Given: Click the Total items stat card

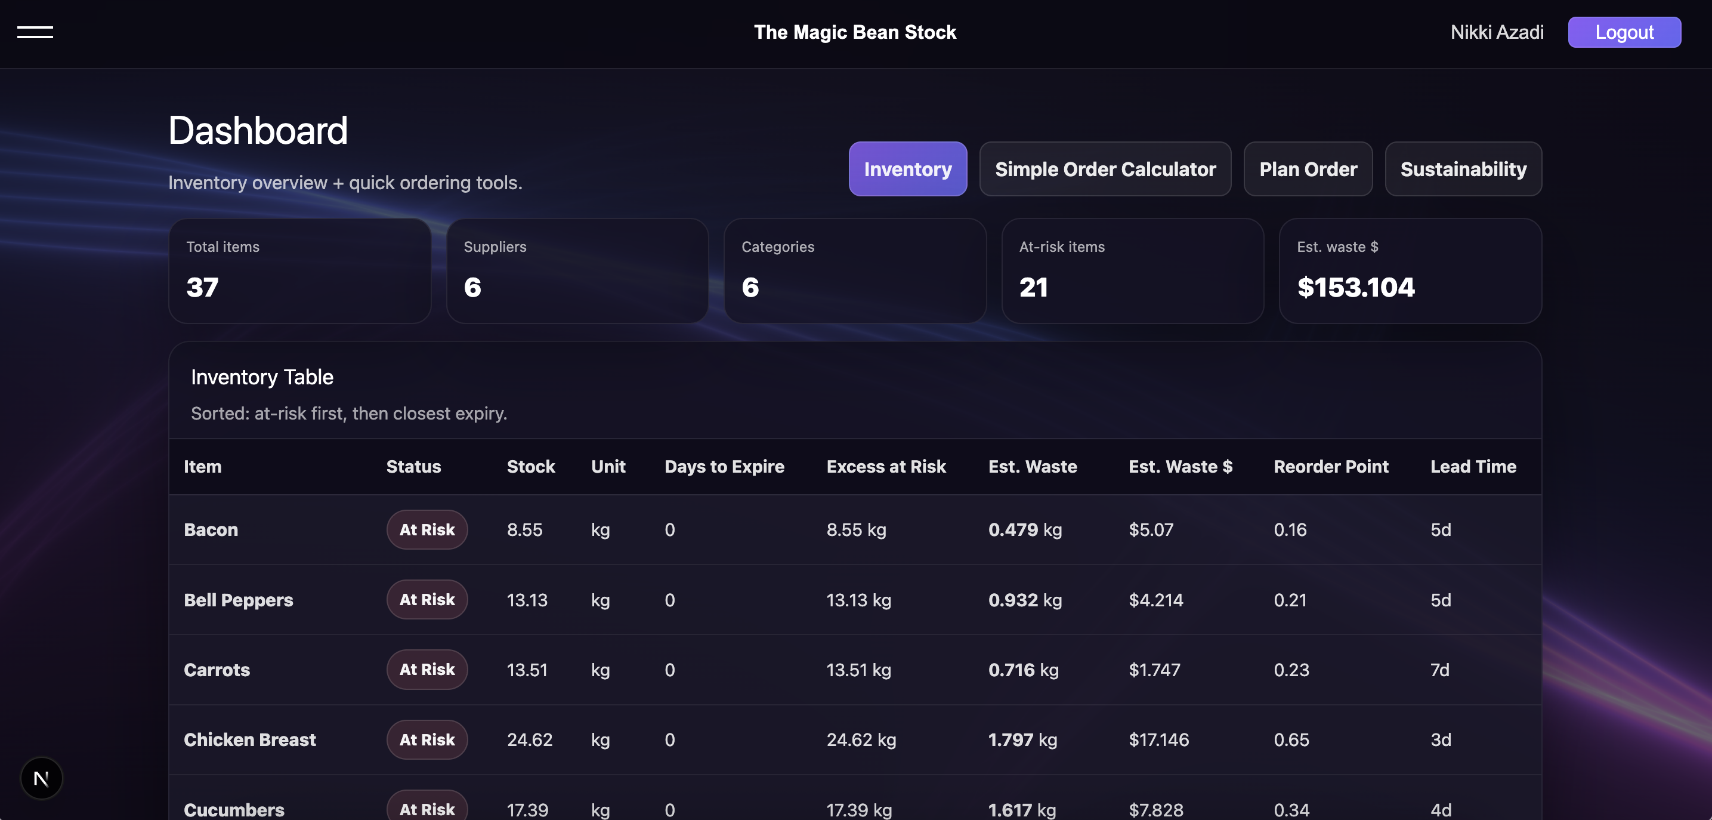Looking at the screenshot, I should click(x=299, y=271).
